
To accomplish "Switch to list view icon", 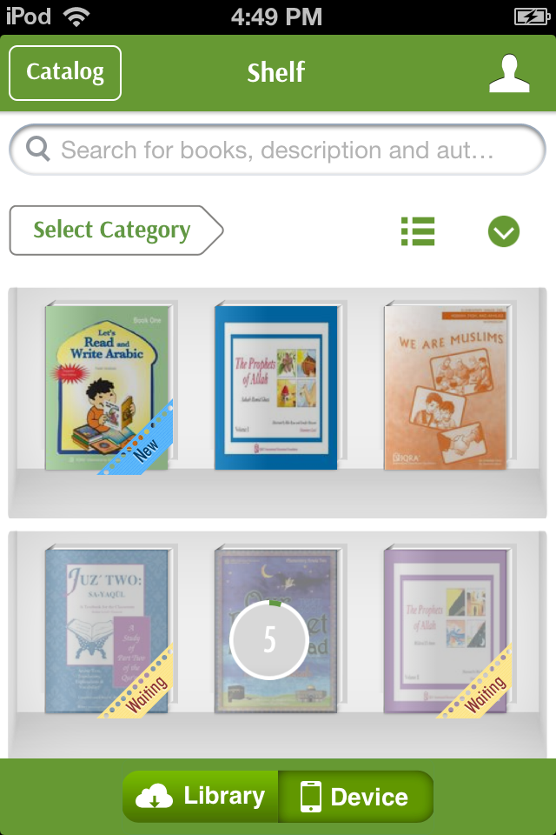I will point(418,231).
